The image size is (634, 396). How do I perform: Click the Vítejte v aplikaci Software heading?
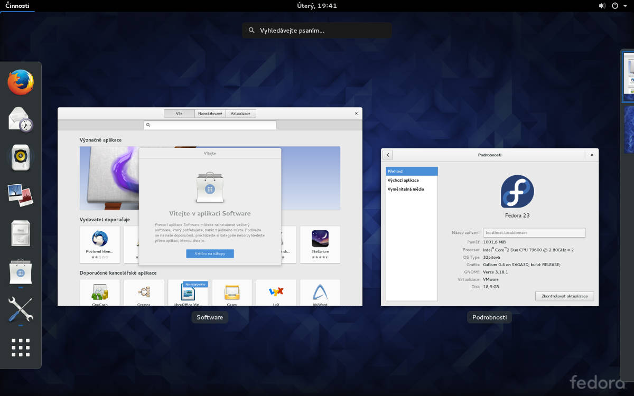(210, 213)
